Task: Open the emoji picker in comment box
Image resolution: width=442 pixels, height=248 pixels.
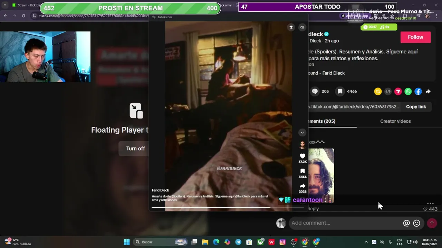Action: tap(417, 223)
